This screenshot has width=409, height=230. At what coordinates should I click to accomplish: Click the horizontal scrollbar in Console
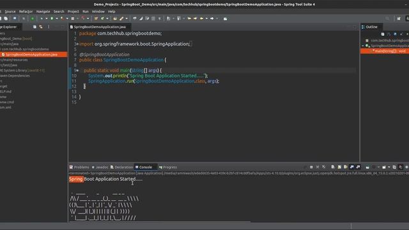pos(160,222)
